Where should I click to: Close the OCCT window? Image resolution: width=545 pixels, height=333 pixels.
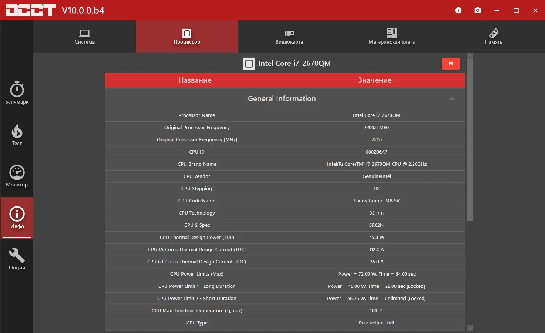tap(535, 10)
